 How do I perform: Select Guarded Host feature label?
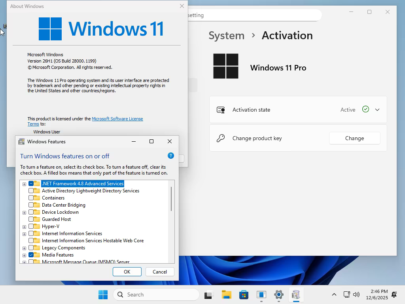coord(56,219)
